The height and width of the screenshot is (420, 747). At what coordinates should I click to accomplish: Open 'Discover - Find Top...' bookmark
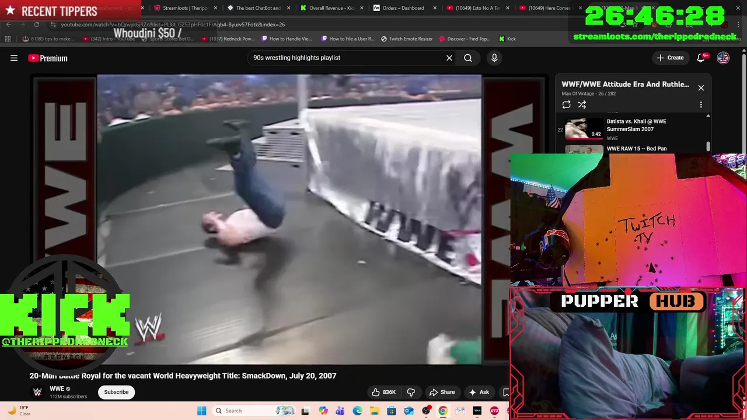[465, 38]
